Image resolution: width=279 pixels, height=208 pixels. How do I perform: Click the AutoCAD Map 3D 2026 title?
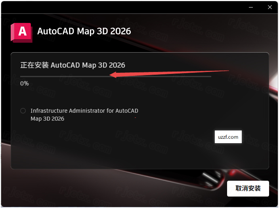[x=84, y=31]
